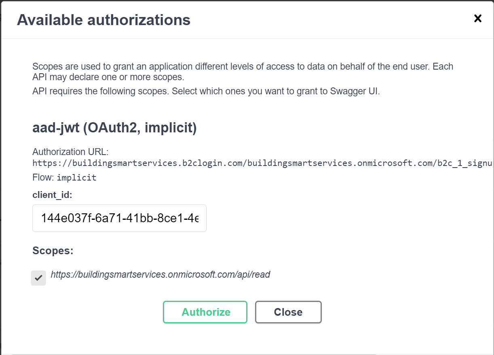494x355 pixels.
Task: Click the scope URL italic text
Action: pyautogui.click(x=160, y=274)
